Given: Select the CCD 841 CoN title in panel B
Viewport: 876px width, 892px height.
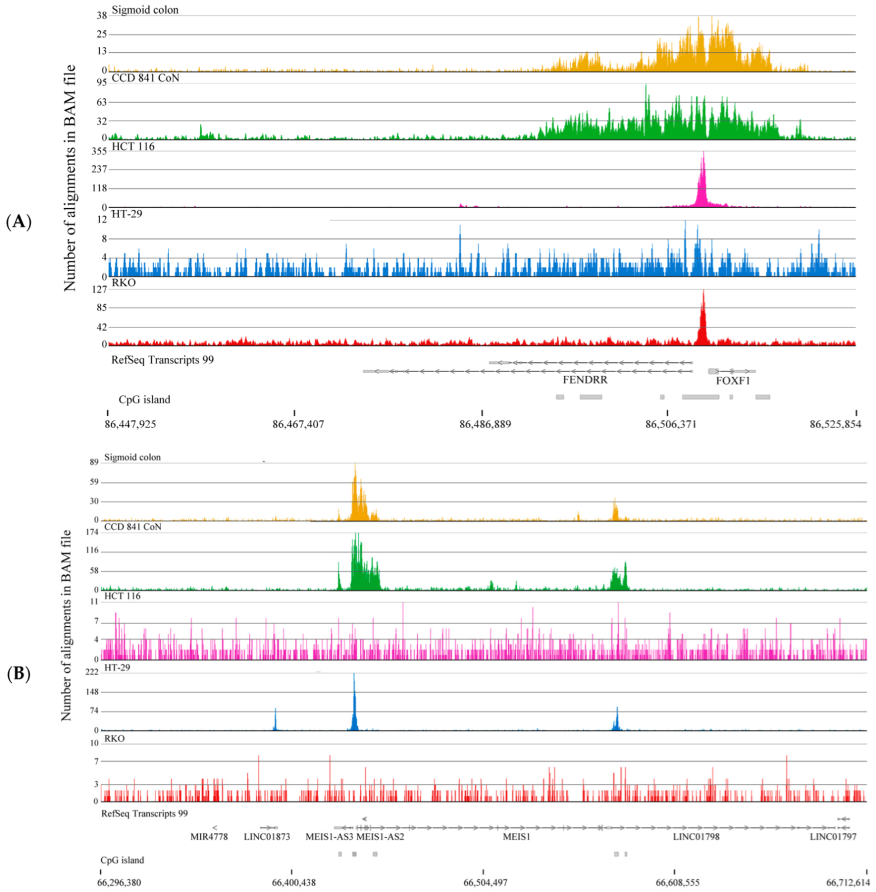Looking at the screenshot, I should [133, 527].
